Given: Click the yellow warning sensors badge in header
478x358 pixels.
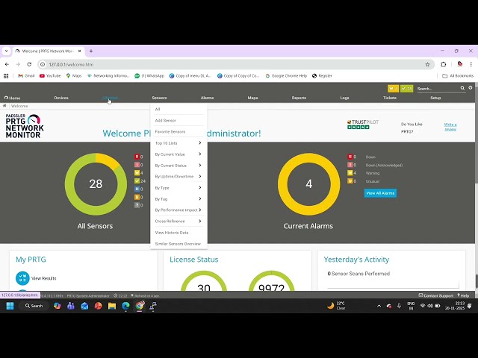Looking at the screenshot, I should 393,88.
